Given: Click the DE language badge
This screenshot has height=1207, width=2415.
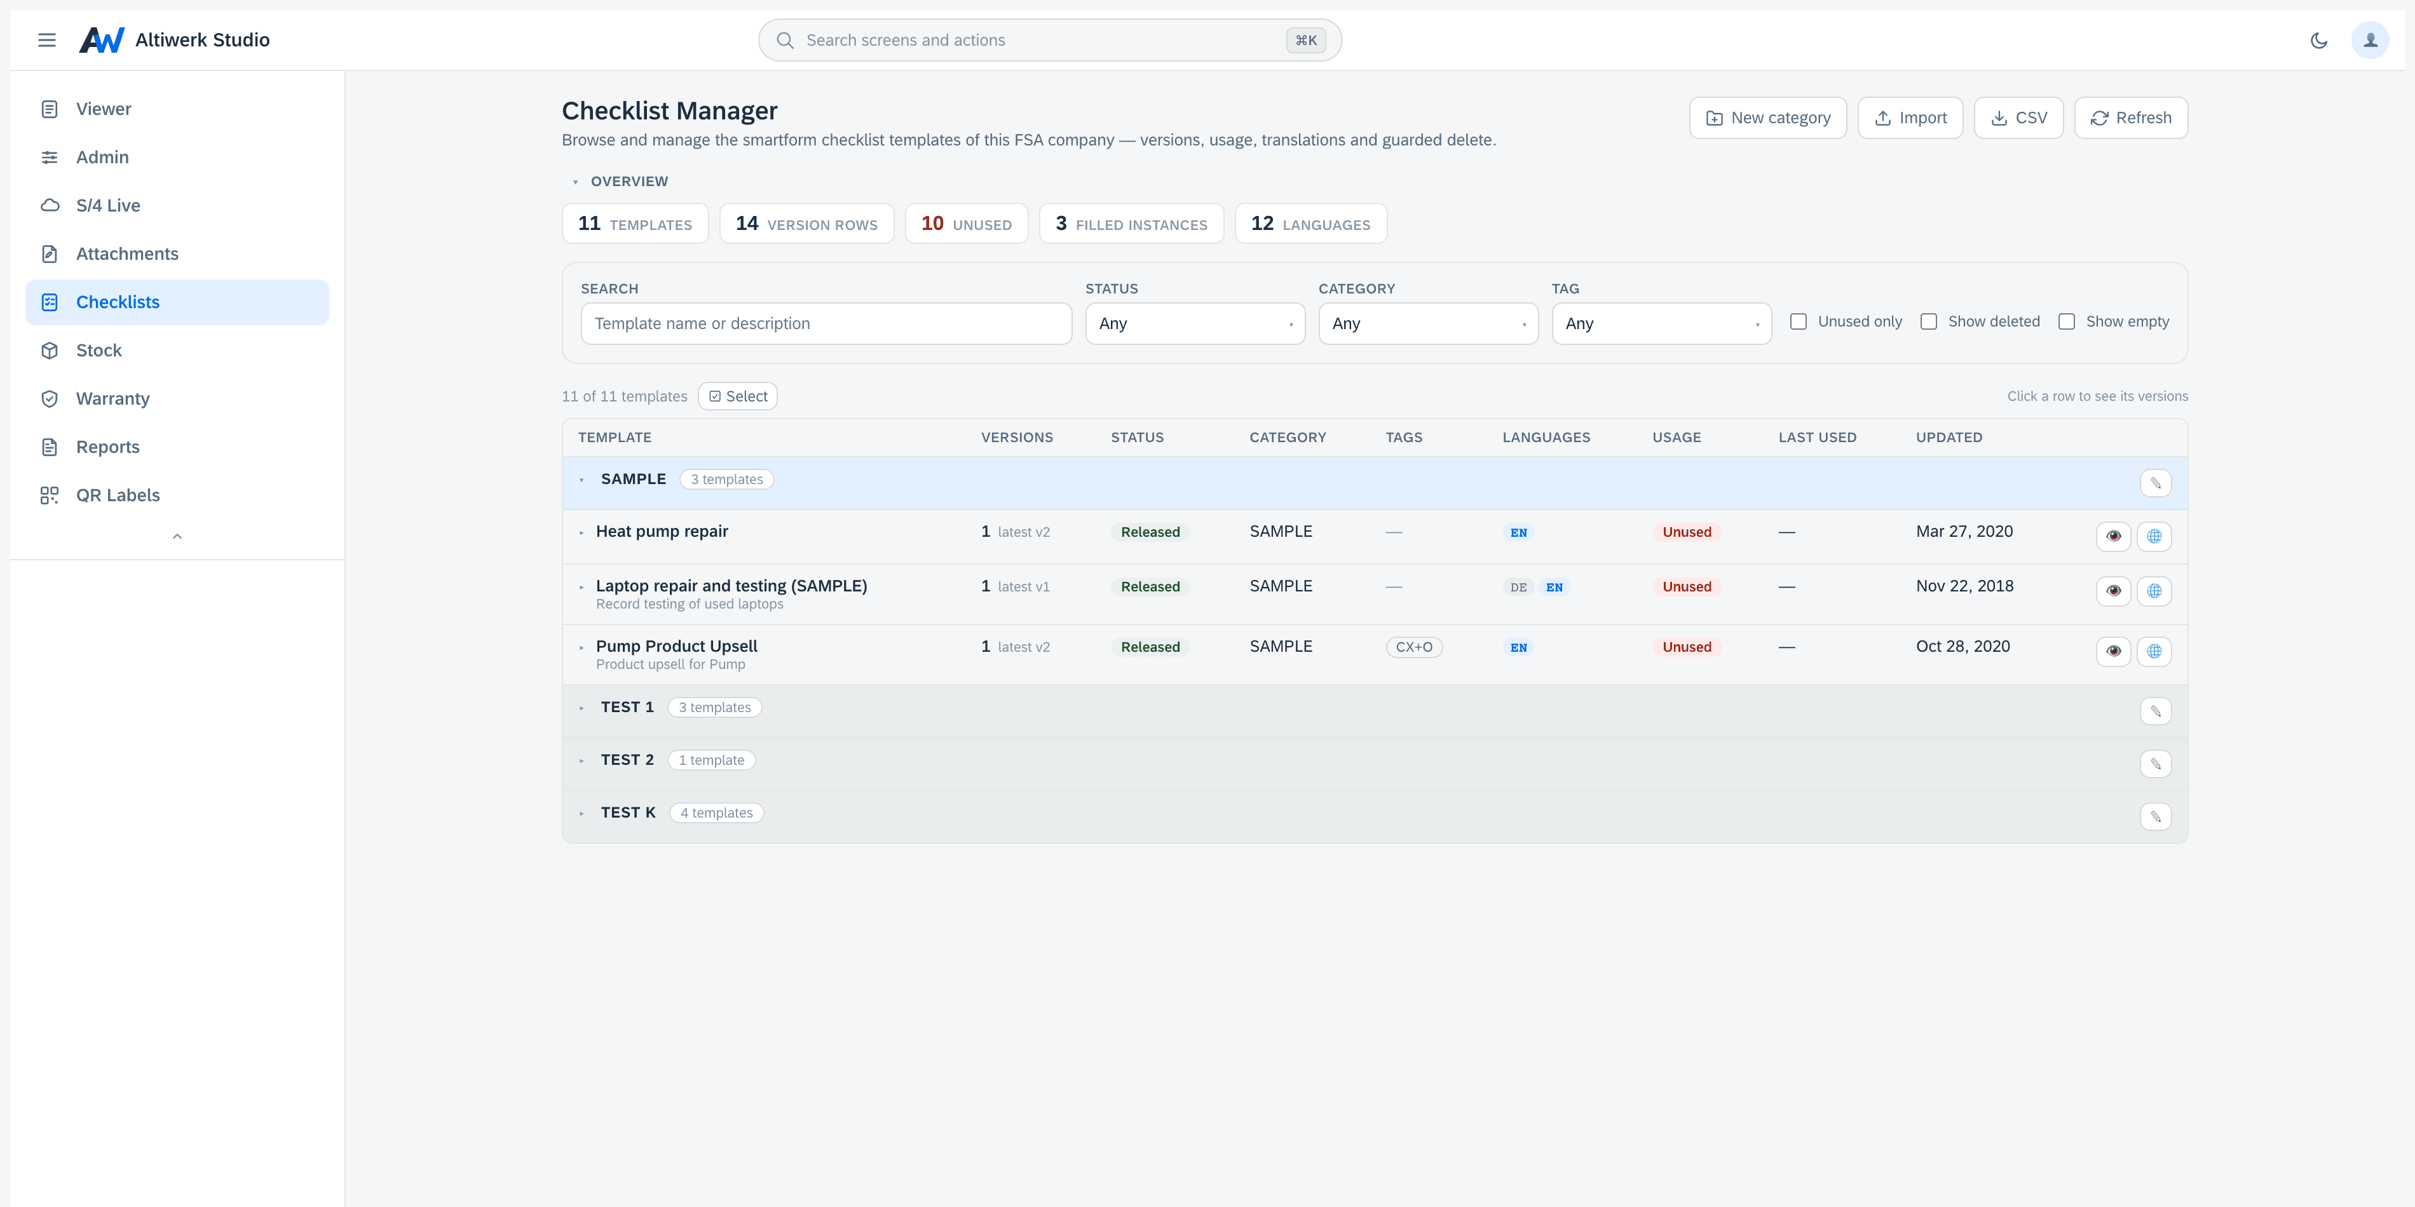Looking at the screenshot, I should (1518, 588).
